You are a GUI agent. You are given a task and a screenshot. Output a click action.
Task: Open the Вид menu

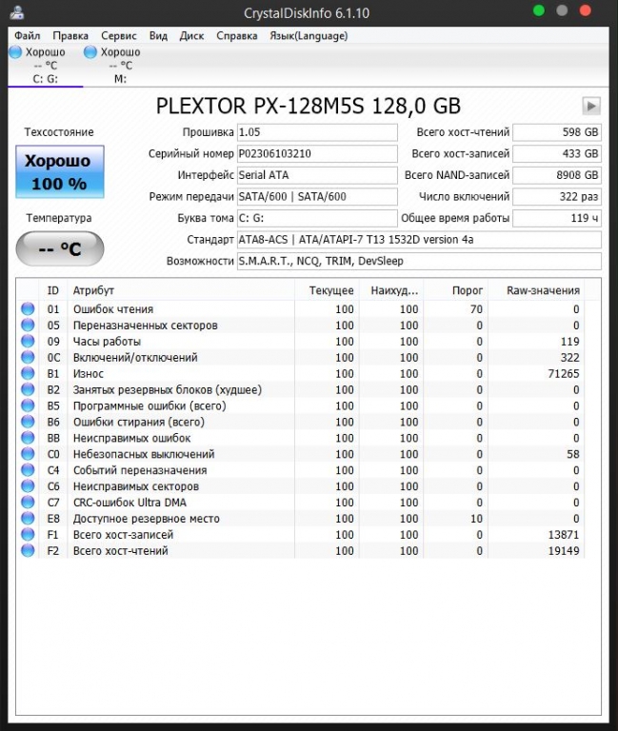(159, 36)
